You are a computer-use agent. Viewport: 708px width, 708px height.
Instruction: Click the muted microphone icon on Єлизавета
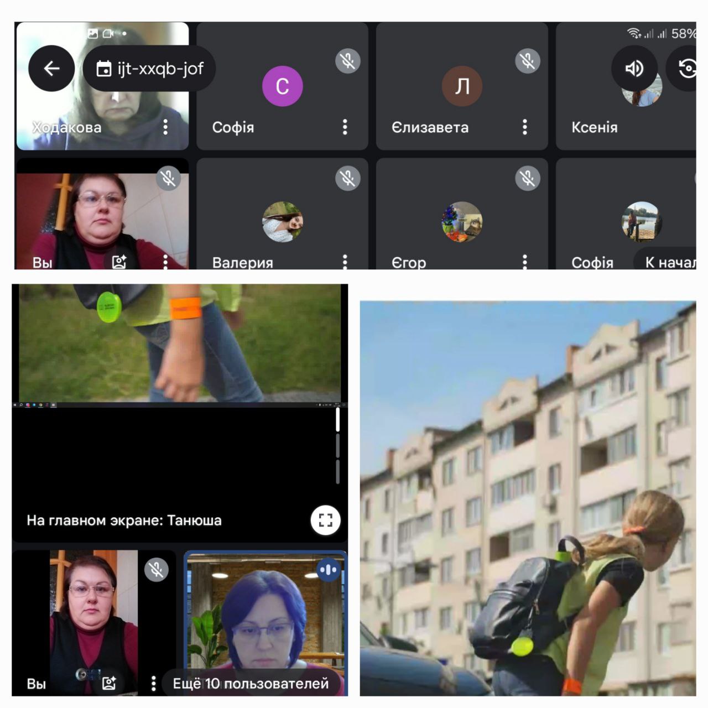pyautogui.click(x=527, y=61)
